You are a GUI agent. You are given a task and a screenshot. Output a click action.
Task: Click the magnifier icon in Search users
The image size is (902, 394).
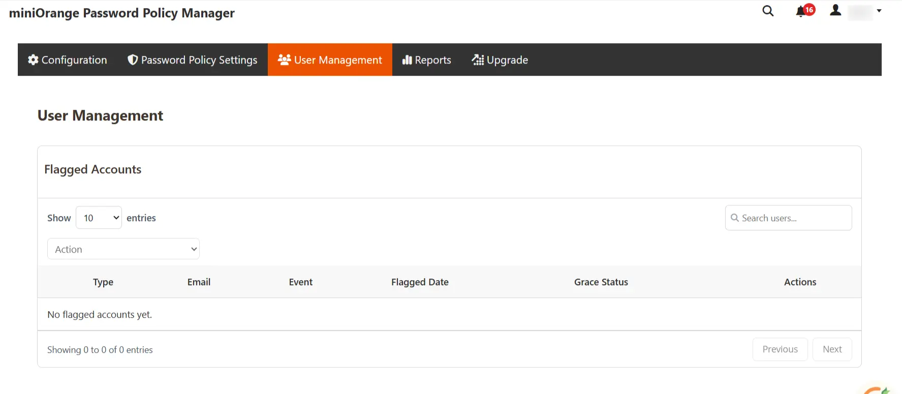point(735,218)
